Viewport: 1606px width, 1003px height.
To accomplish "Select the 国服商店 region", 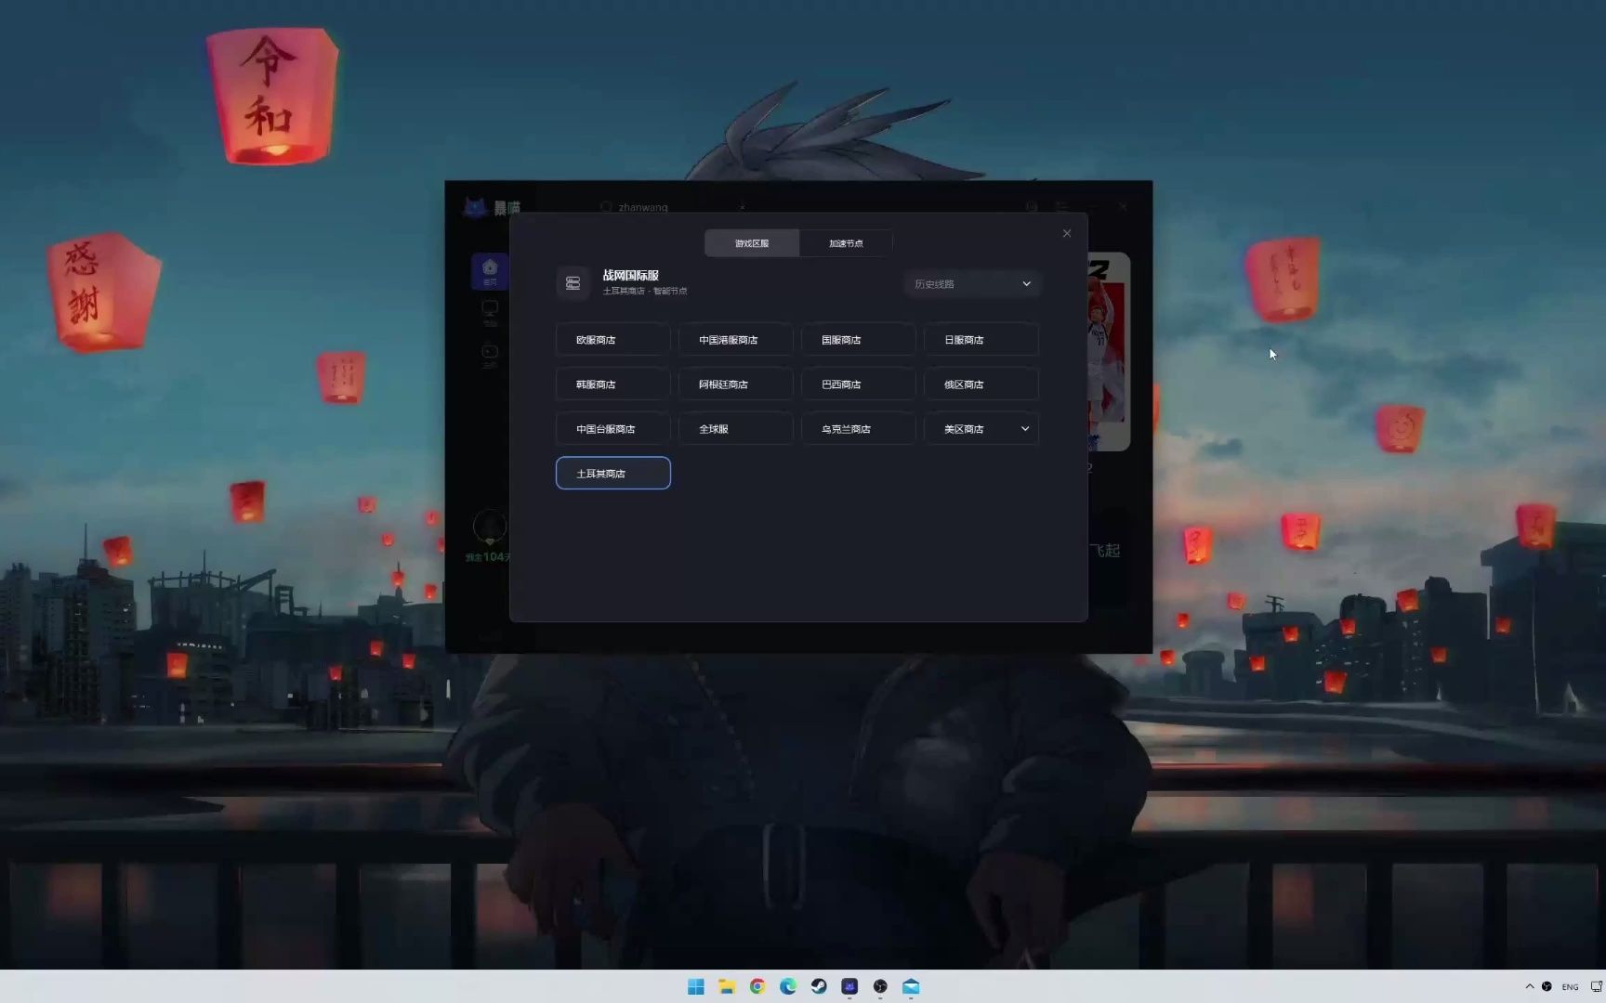I will click(x=859, y=340).
